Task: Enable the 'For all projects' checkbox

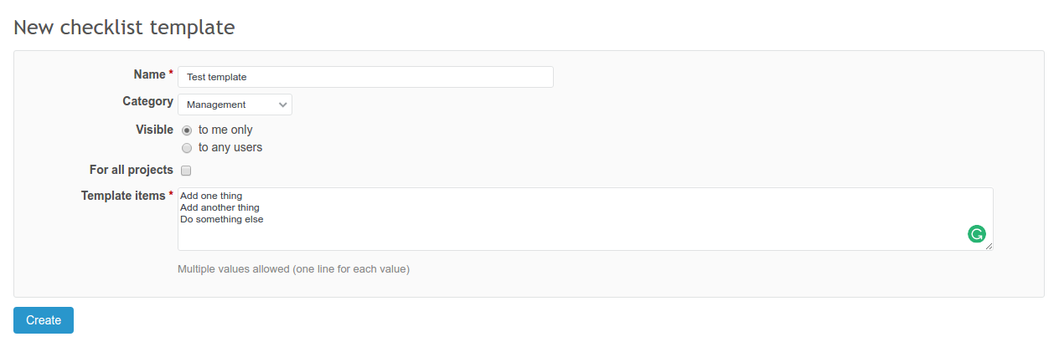Action: pos(187,171)
